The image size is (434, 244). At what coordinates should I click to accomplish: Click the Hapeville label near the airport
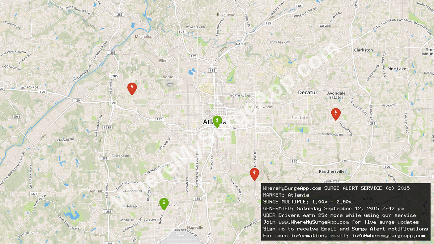tap(195, 227)
